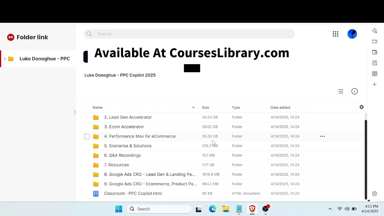Image resolution: width=384 pixels, height=216 pixels.
Task: Open the sidebar bookmarks icon
Action: click(374, 63)
